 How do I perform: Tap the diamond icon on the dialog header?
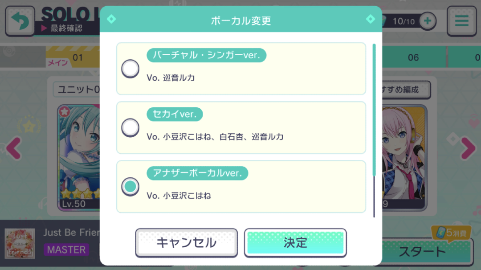[x=111, y=20]
